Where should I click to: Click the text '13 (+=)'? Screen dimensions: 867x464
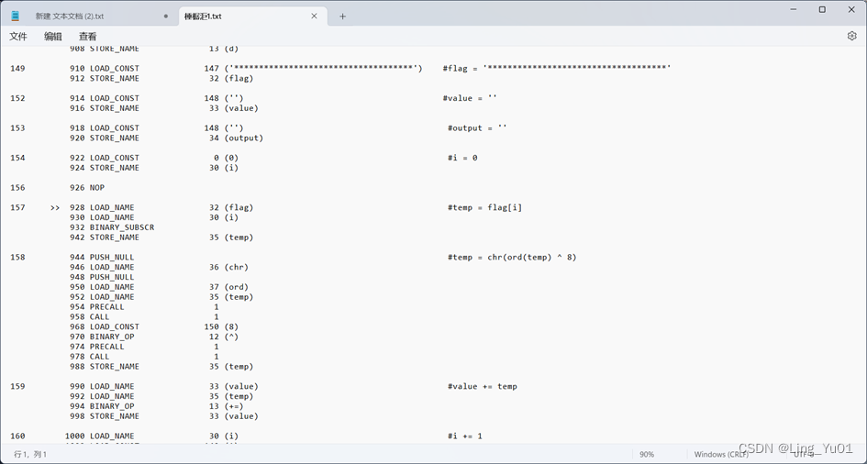(x=226, y=406)
